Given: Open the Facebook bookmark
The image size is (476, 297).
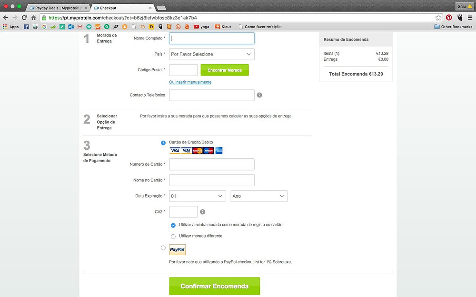Looking at the screenshot, I should [26, 27].
